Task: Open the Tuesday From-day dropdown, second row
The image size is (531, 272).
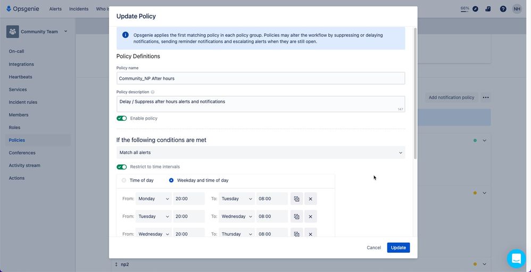Action: click(x=153, y=217)
